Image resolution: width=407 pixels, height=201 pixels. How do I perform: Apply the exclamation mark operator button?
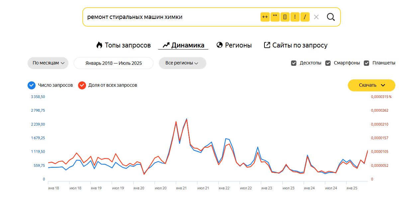click(x=295, y=17)
